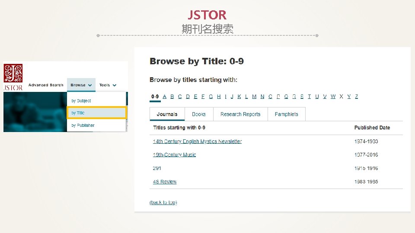Browse titles starting with K

tap(239, 96)
